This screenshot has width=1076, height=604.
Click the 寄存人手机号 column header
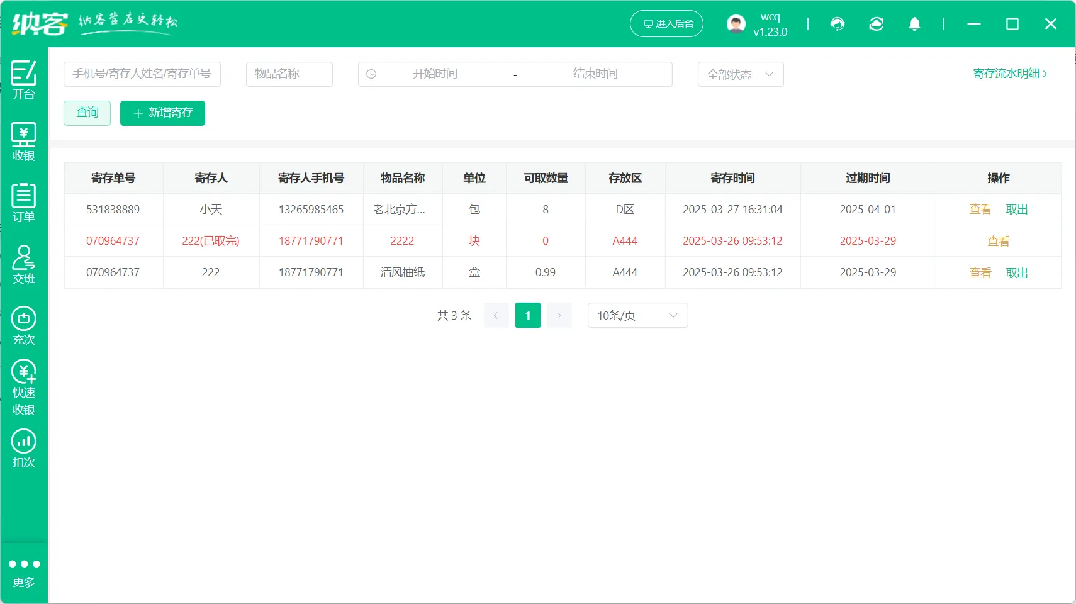coord(311,178)
